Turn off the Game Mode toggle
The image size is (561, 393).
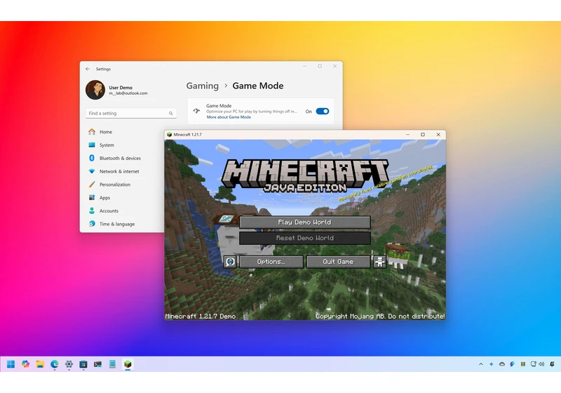point(323,112)
